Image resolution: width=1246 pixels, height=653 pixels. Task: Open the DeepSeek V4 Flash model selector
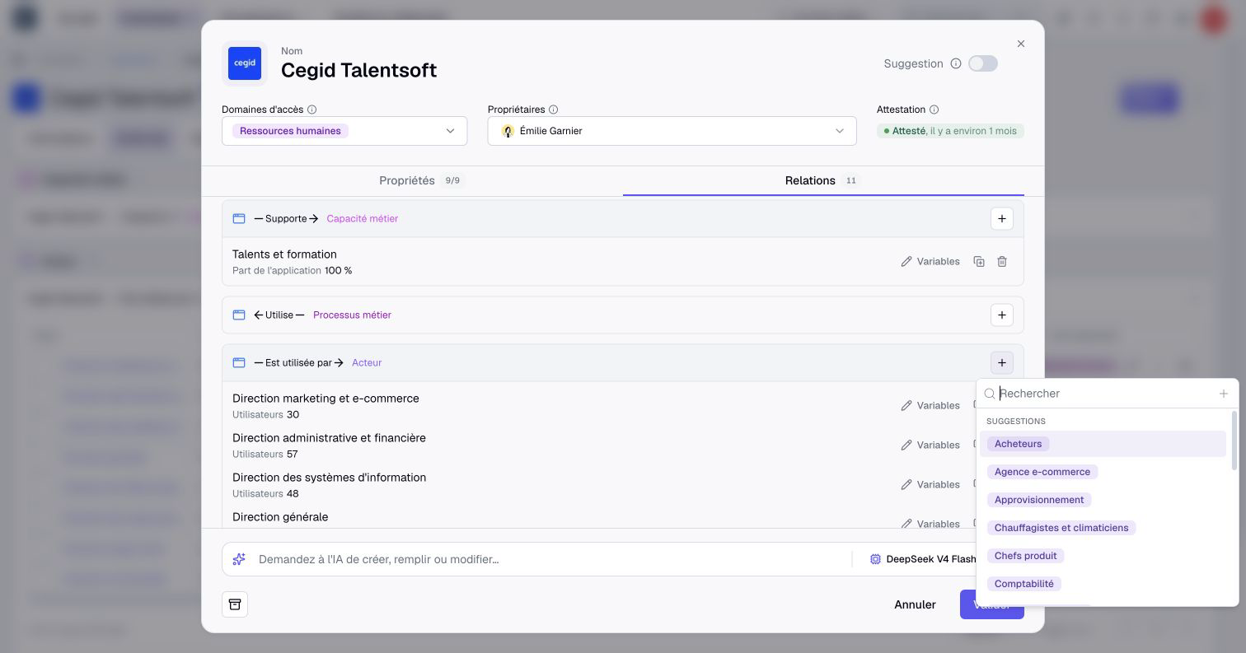coord(923,559)
